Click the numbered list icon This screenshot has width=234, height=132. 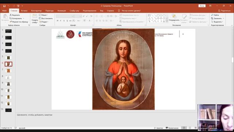tap(102, 16)
